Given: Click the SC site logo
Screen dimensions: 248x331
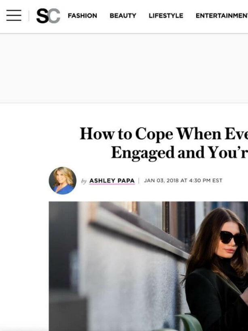Looking at the screenshot, I should point(48,16).
